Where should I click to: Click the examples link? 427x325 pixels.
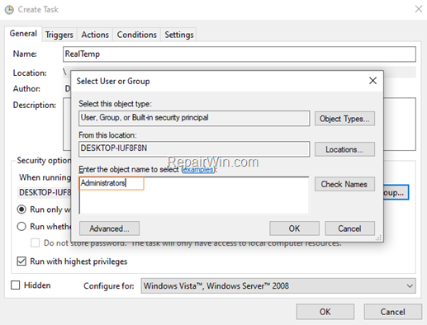[198, 169]
